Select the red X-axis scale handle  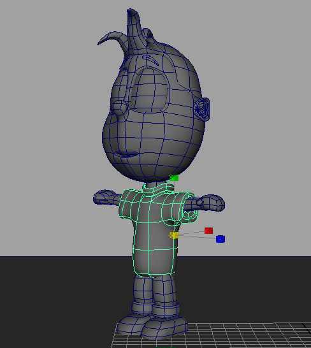click(208, 231)
